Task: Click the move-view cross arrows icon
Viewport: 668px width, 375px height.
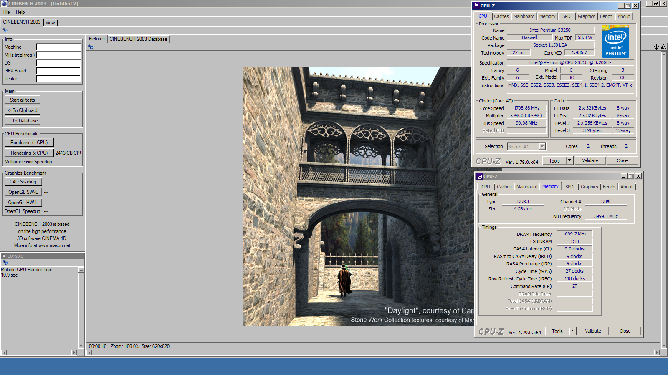Action: [656, 47]
